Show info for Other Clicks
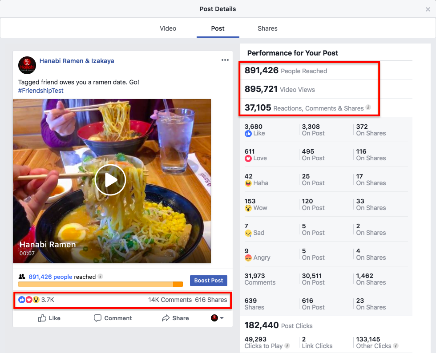This screenshot has width=436, height=353. tap(396, 345)
